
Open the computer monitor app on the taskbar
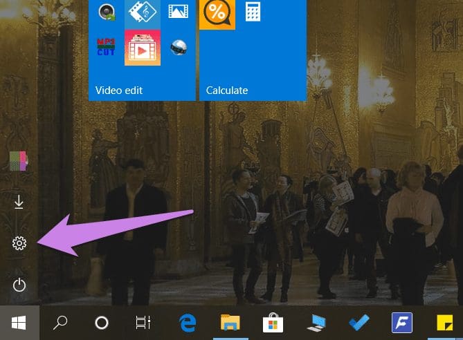316,323
